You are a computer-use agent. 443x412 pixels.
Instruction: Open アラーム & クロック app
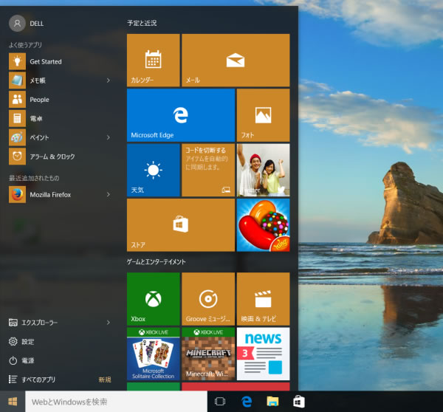point(61,157)
